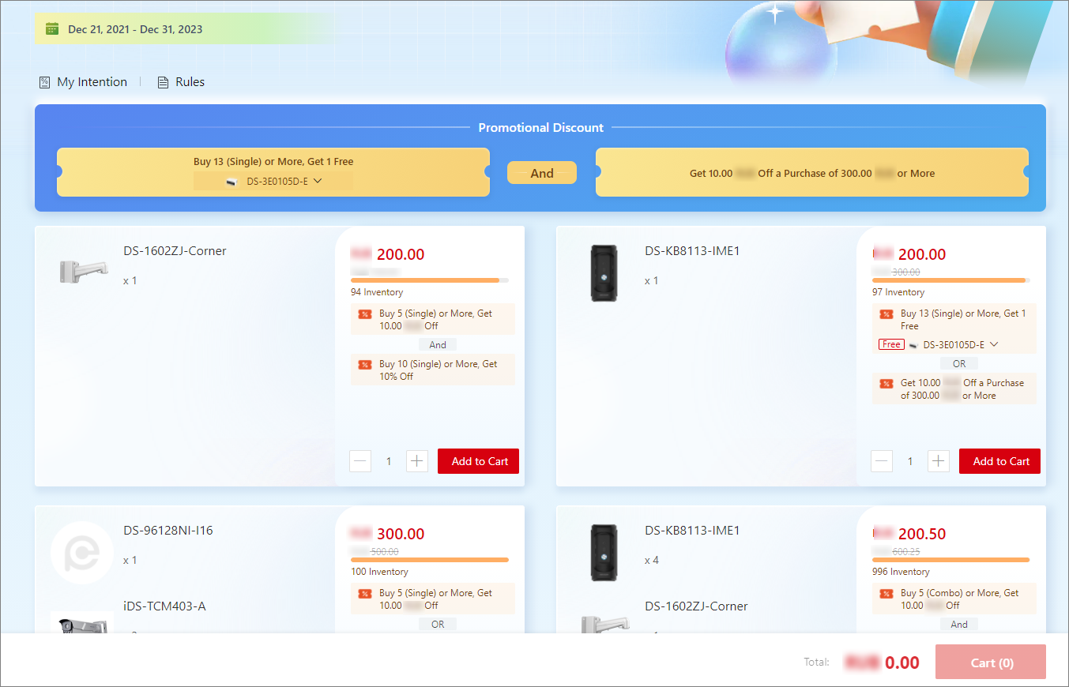
Task: Click coupon icon for "Buy 5 (Single)" in 100 Inventory card
Action: 364,594
